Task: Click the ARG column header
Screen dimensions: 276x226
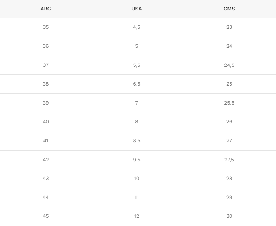Action: tap(46, 9)
